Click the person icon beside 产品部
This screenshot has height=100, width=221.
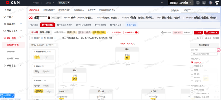point(35,80)
